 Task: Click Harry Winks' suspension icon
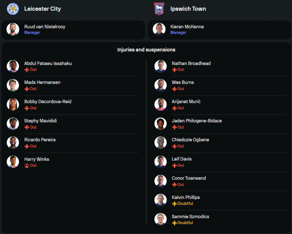click(x=27, y=165)
